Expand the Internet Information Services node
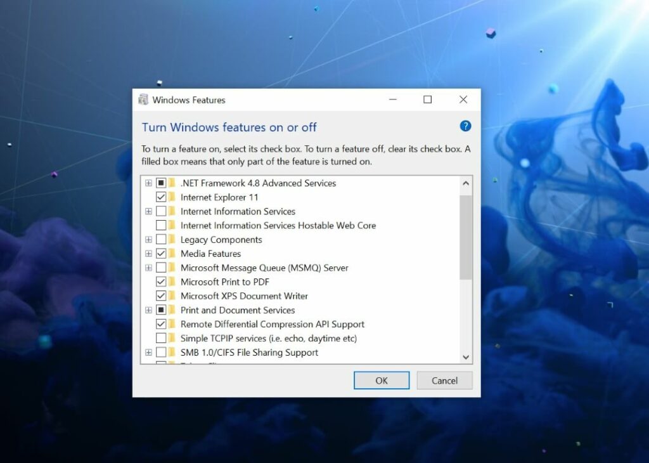 [x=148, y=211]
